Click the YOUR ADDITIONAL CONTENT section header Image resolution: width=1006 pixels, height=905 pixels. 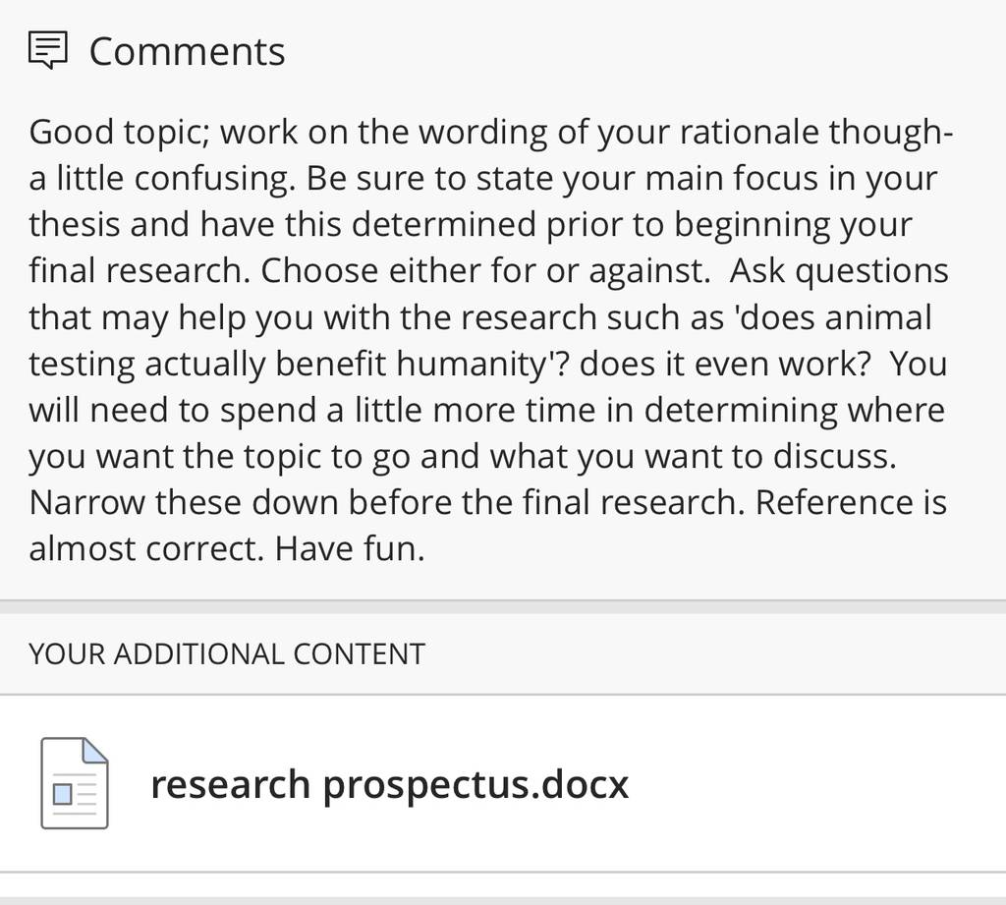[227, 654]
